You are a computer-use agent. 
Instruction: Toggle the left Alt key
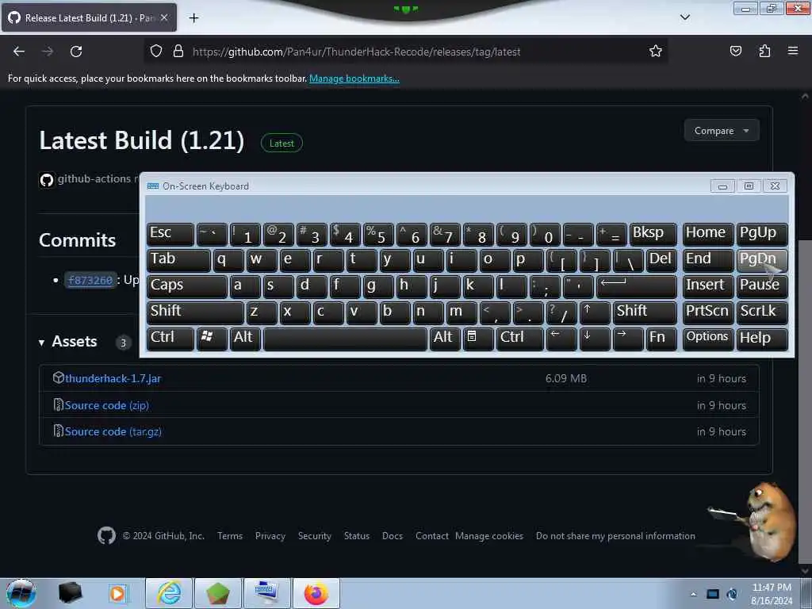coord(245,339)
